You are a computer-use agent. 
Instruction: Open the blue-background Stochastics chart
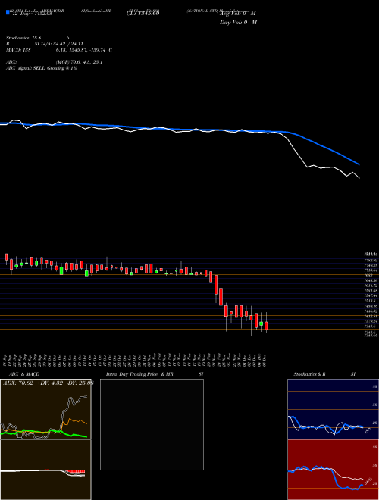coord(333,409)
